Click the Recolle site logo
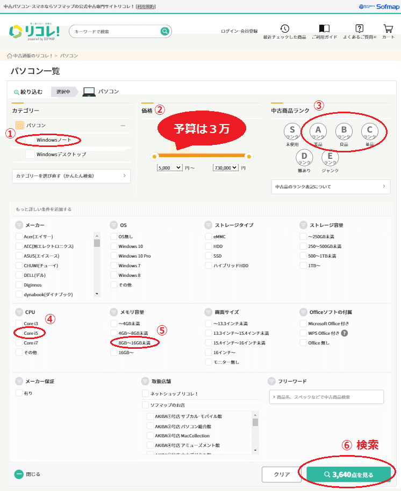Viewport: 401px width, 491px height. pos(34,32)
